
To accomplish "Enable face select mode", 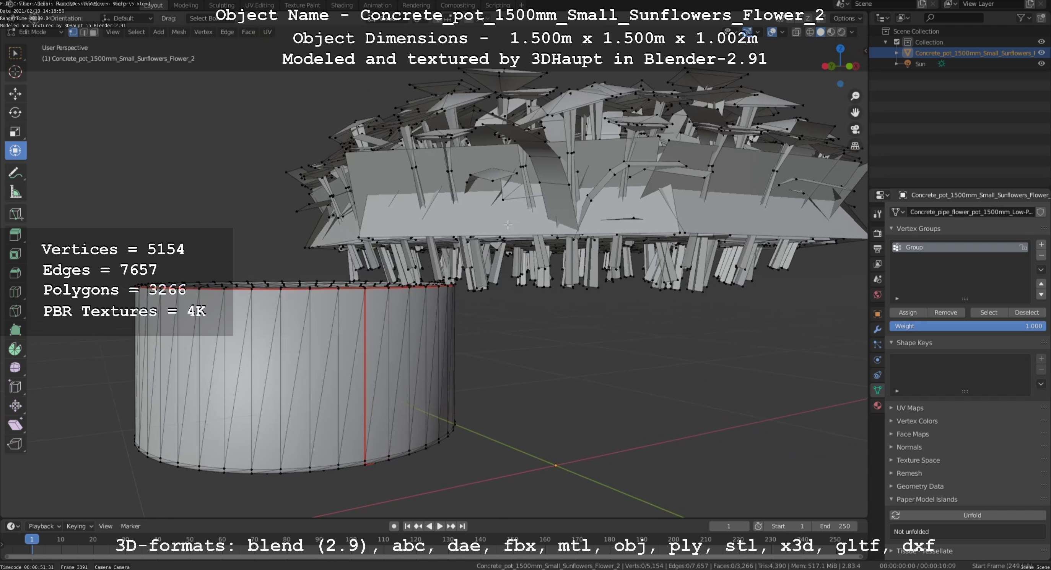I will coord(94,32).
